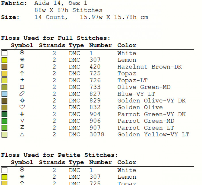Image resolution: width=202 pixels, height=185 pixels.
Task: Click the dollar sign symbol for DMC 420
Action: [x=22, y=66]
